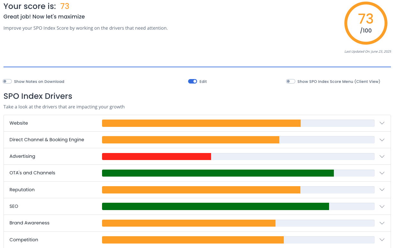Click the circular 73/100 score gauge
This screenshot has width=397, height=248.
[366, 23]
